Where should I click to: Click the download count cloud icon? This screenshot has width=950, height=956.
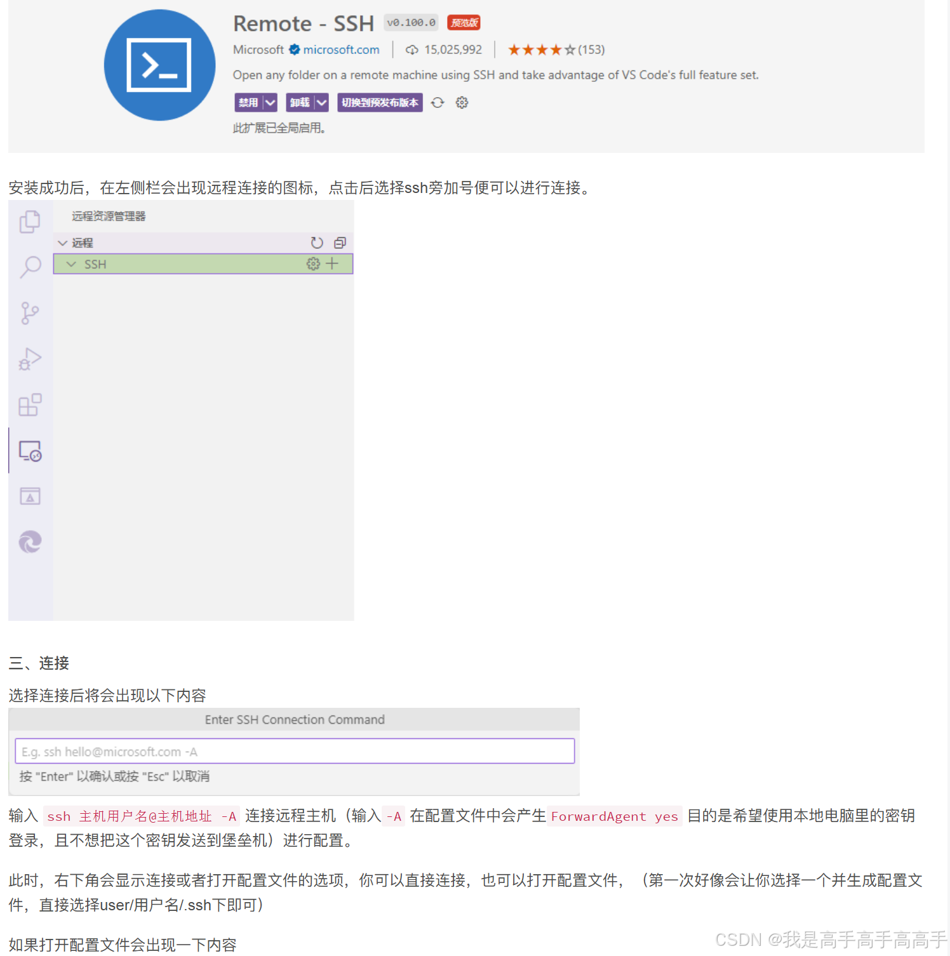click(412, 50)
